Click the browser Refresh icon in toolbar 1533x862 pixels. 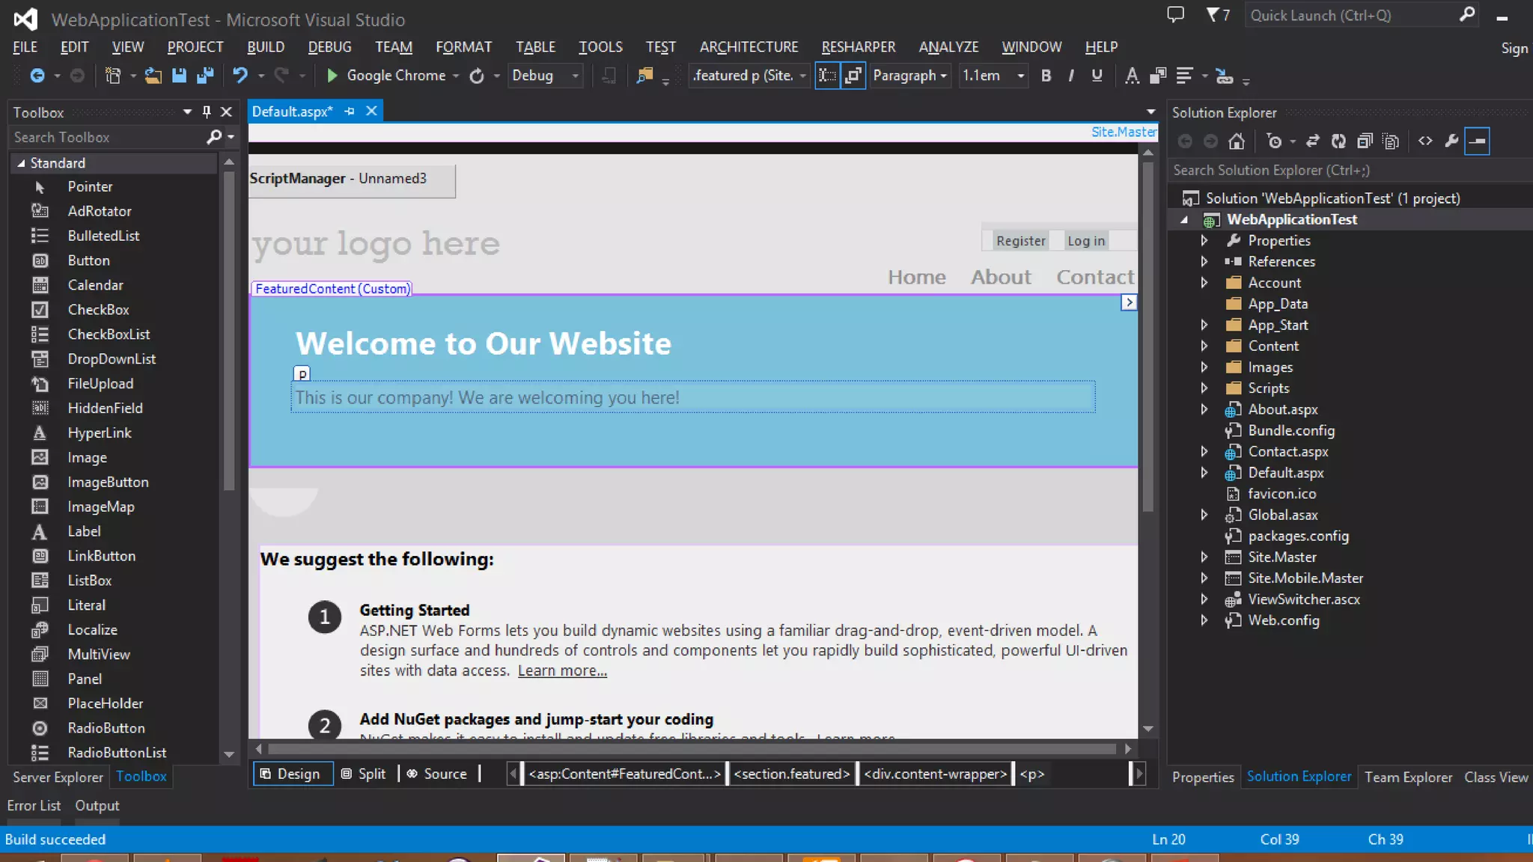coord(477,76)
